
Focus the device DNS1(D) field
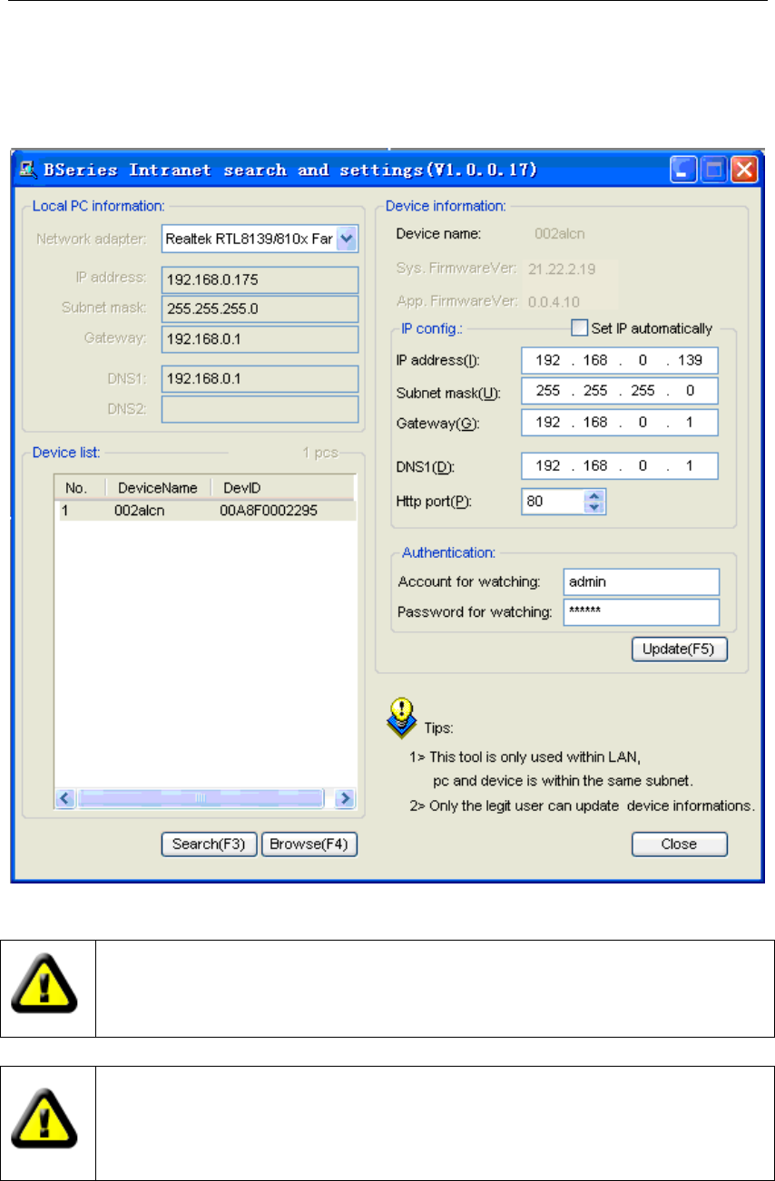click(x=620, y=466)
